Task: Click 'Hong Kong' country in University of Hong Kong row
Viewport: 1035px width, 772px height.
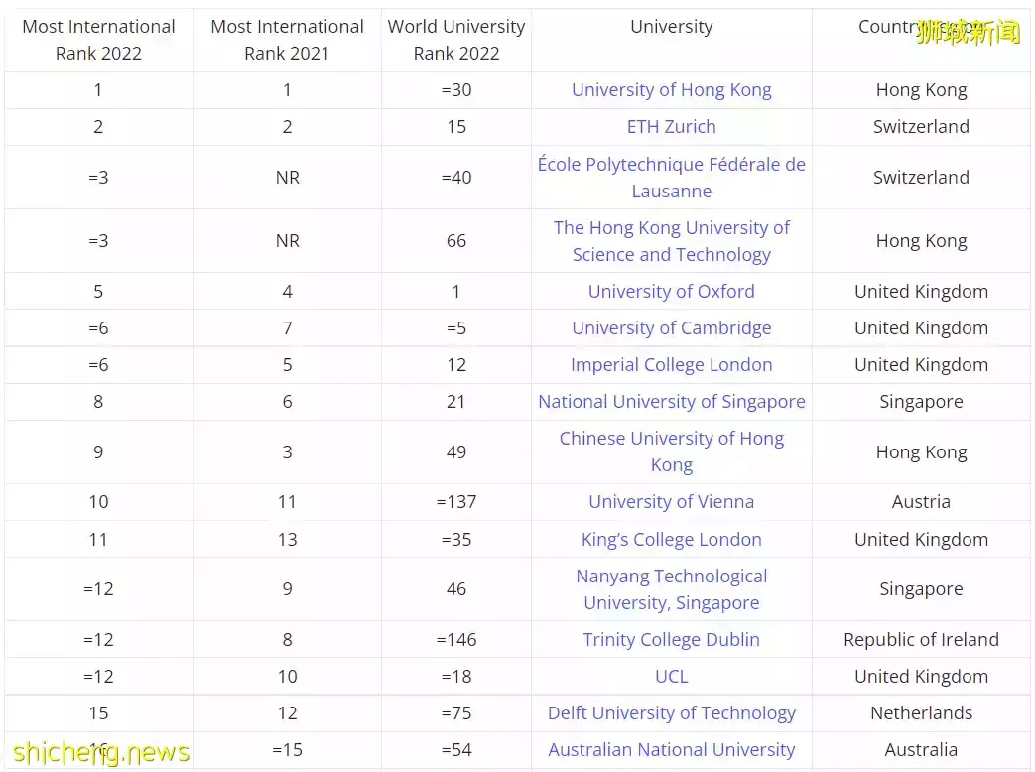Action: coord(922,89)
